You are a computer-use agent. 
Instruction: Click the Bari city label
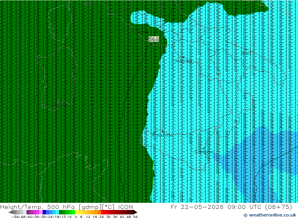coord(246,53)
